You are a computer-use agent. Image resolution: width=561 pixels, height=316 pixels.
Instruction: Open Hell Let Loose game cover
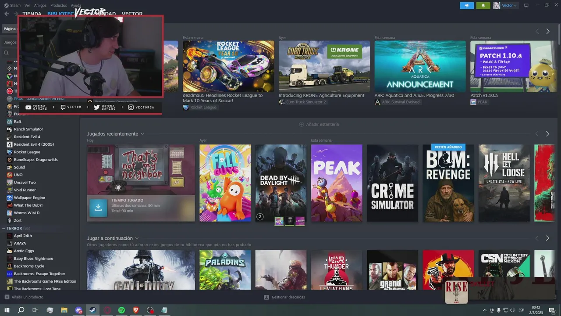click(x=504, y=183)
